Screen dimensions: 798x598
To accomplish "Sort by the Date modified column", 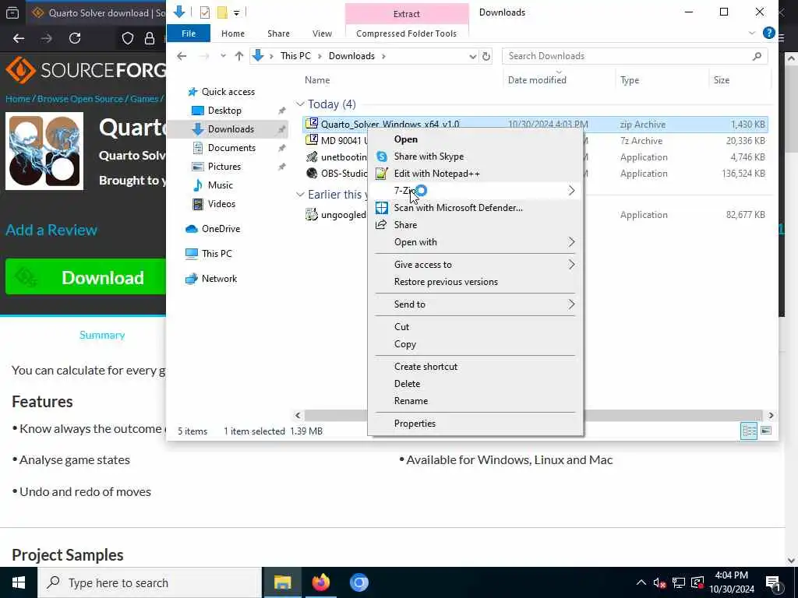I will click(537, 80).
